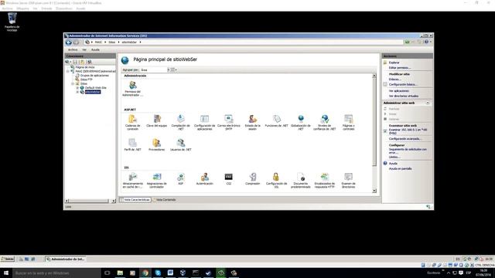Open the Papelera de reciclaje desktop icon
Image resolution: width=495 pixels, height=278 pixels.
tap(12, 22)
